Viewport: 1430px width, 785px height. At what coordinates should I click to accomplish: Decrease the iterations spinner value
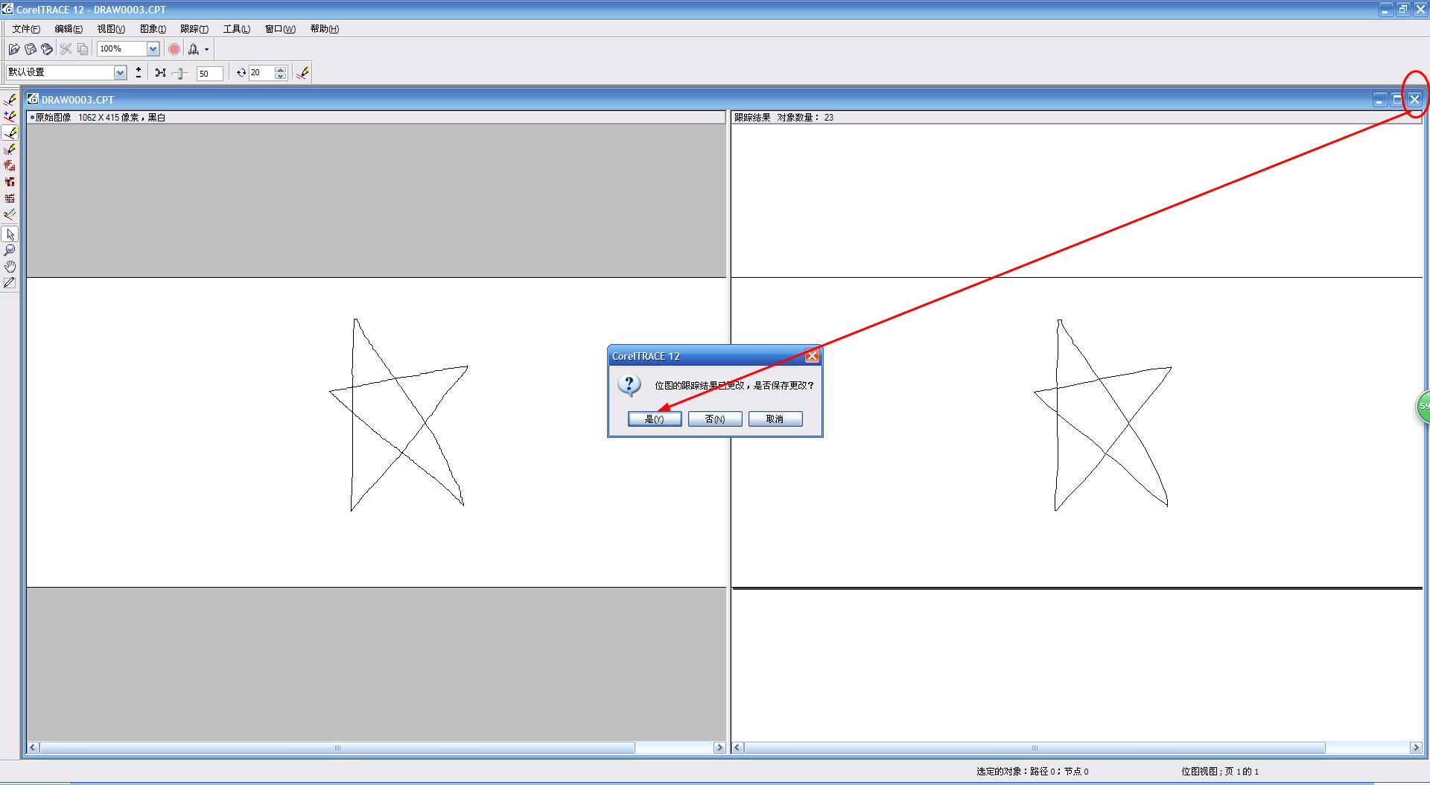(281, 76)
